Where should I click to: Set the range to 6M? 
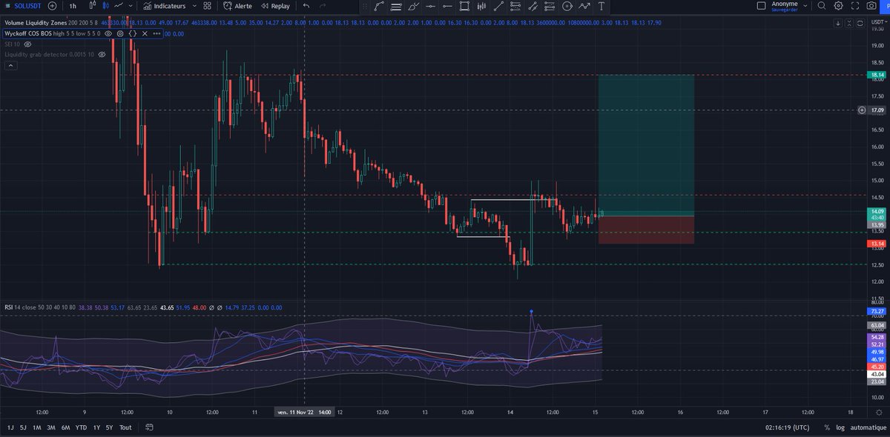click(x=65, y=427)
